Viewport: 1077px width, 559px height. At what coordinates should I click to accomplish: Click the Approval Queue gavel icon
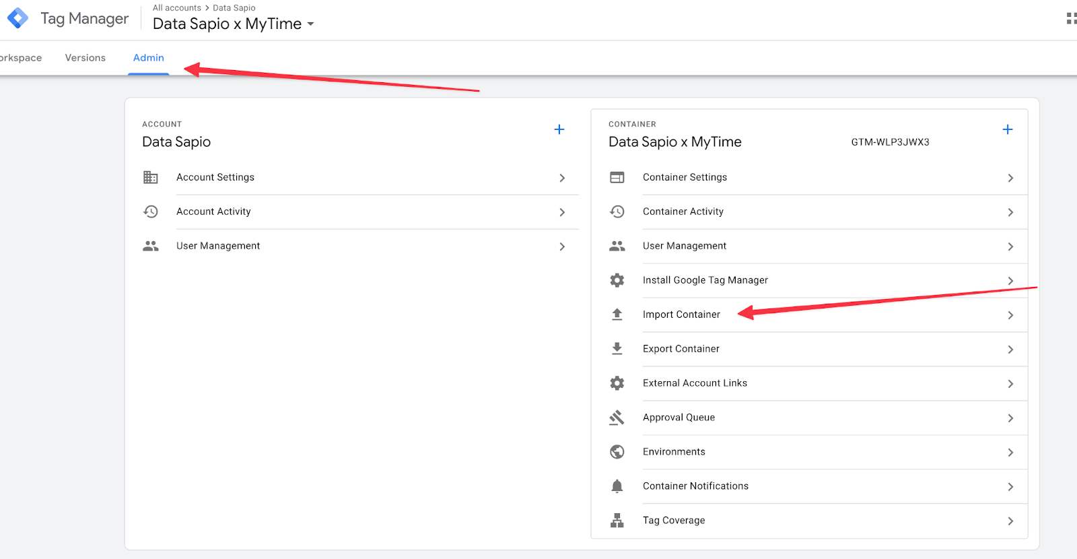click(x=617, y=418)
